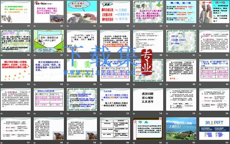Select slide 29 thumbnail with green text
230x144 pixels.
(16, 12)
